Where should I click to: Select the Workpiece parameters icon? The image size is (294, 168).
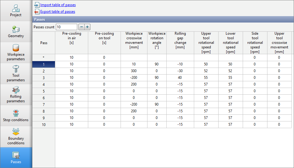point(16,48)
